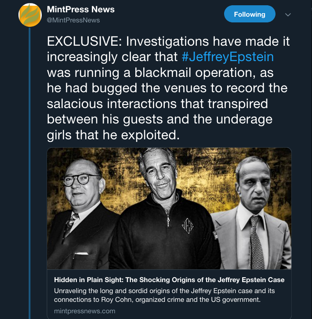Click the word EXCLUSIVE in the tweet
The height and width of the screenshot is (319, 312).
(85, 41)
